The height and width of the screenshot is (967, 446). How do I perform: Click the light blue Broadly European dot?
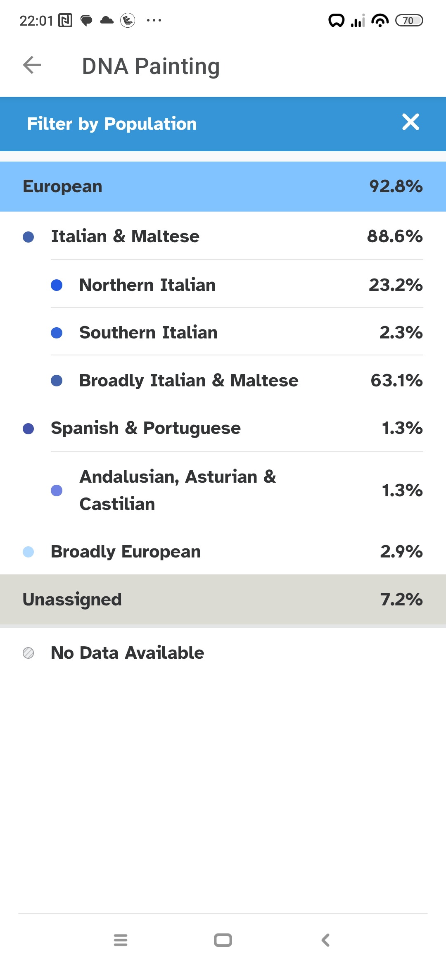coord(28,552)
